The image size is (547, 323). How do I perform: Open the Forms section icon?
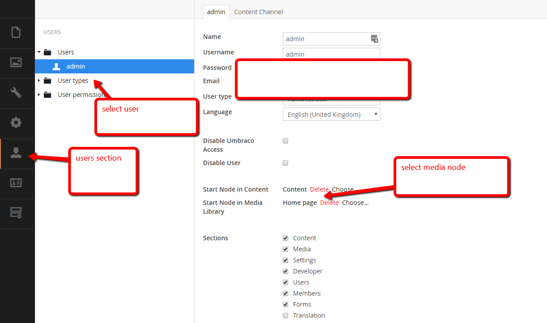point(16,213)
